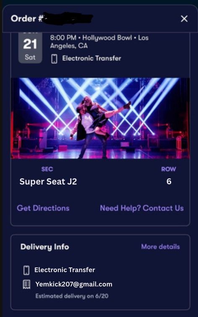
Task: Click the Yemkick207@gmail.com email address
Action: pyautogui.click(x=74, y=284)
